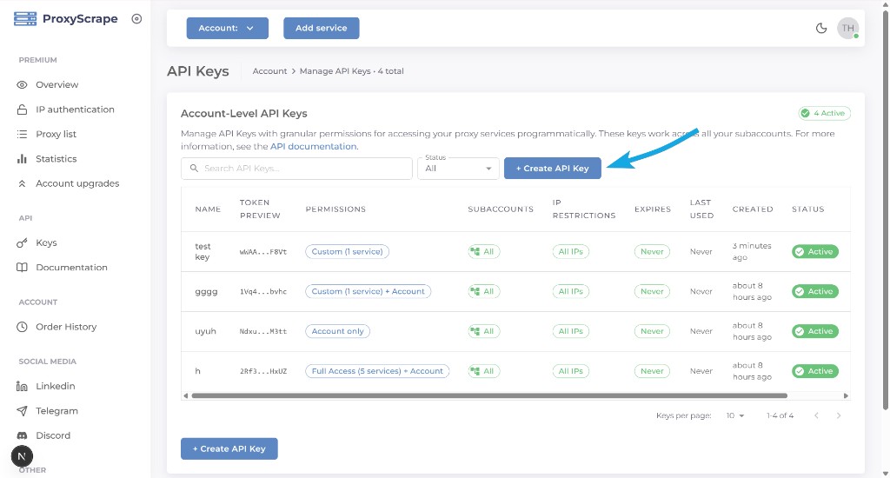Open the Keys per page dropdown
The image size is (890, 478).
coord(735,415)
